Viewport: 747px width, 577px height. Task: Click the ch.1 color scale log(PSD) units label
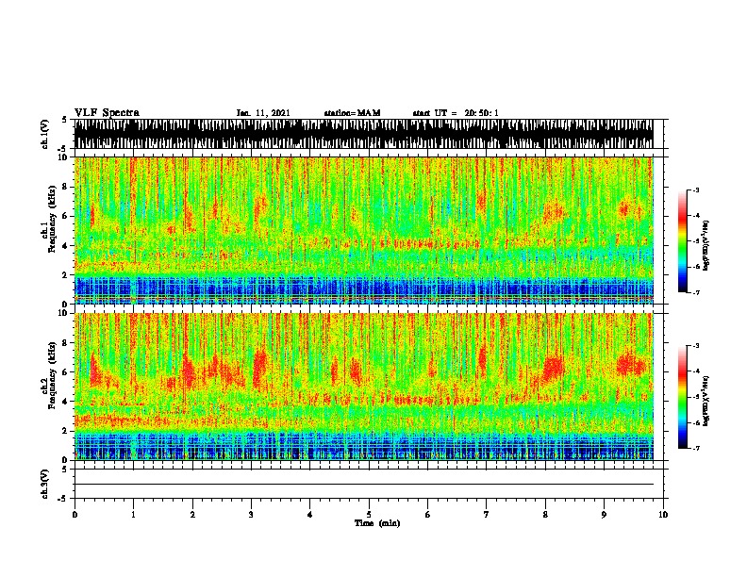pyautogui.click(x=706, y=245)
